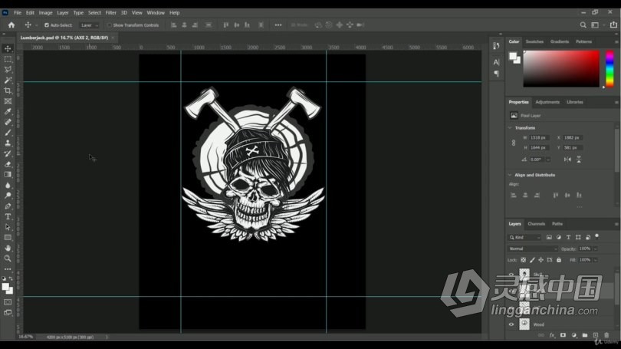Click the share icon at top right

coord(613,25)
